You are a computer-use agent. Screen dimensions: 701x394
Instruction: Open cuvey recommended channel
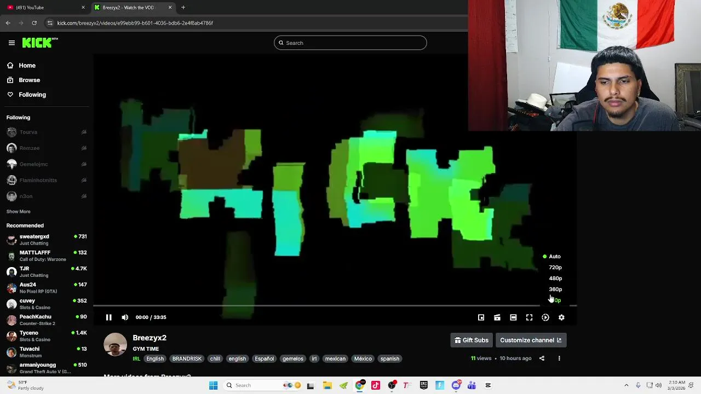[47, 304]
